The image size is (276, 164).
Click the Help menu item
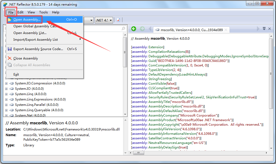tap(56, 12)
